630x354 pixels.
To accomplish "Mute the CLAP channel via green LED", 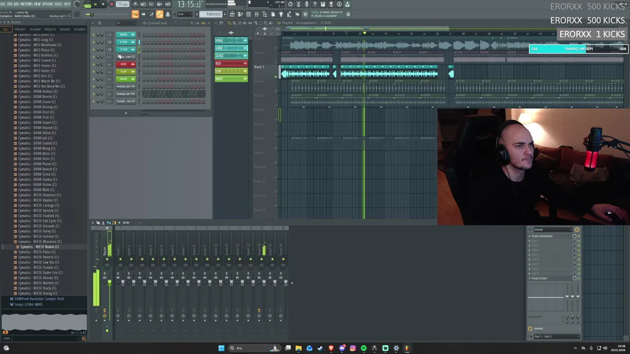I will pos(94,72).
